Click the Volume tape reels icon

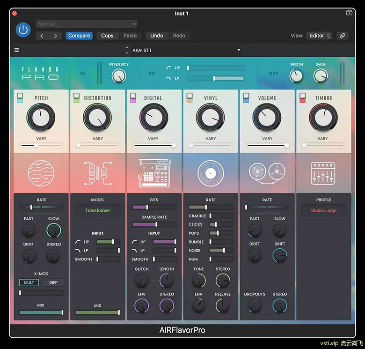pyautogui.click(x=267, y=173)
